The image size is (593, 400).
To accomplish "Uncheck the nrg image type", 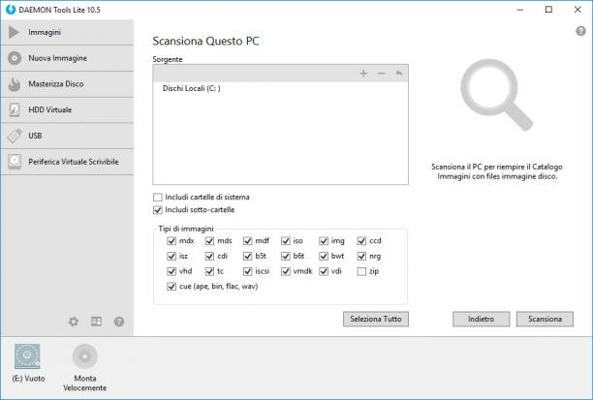I will (x=361, y=257).
